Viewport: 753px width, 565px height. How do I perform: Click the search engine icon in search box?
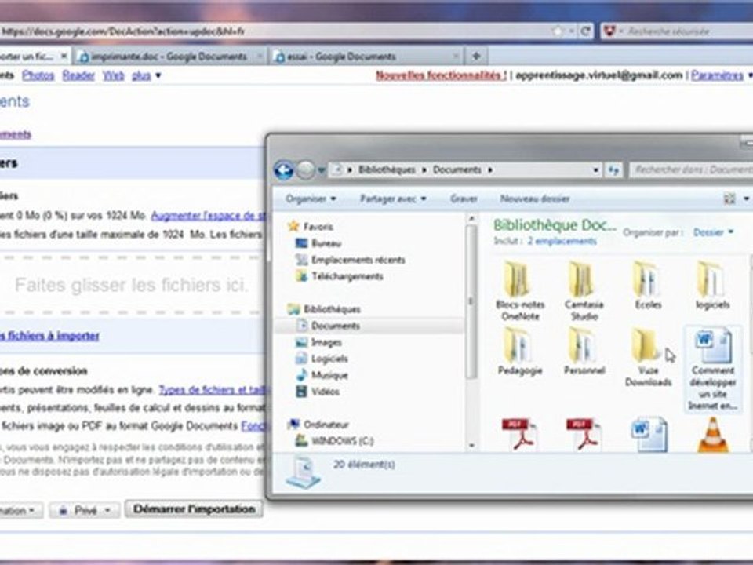pyautogui.click(x=609, y=31)
